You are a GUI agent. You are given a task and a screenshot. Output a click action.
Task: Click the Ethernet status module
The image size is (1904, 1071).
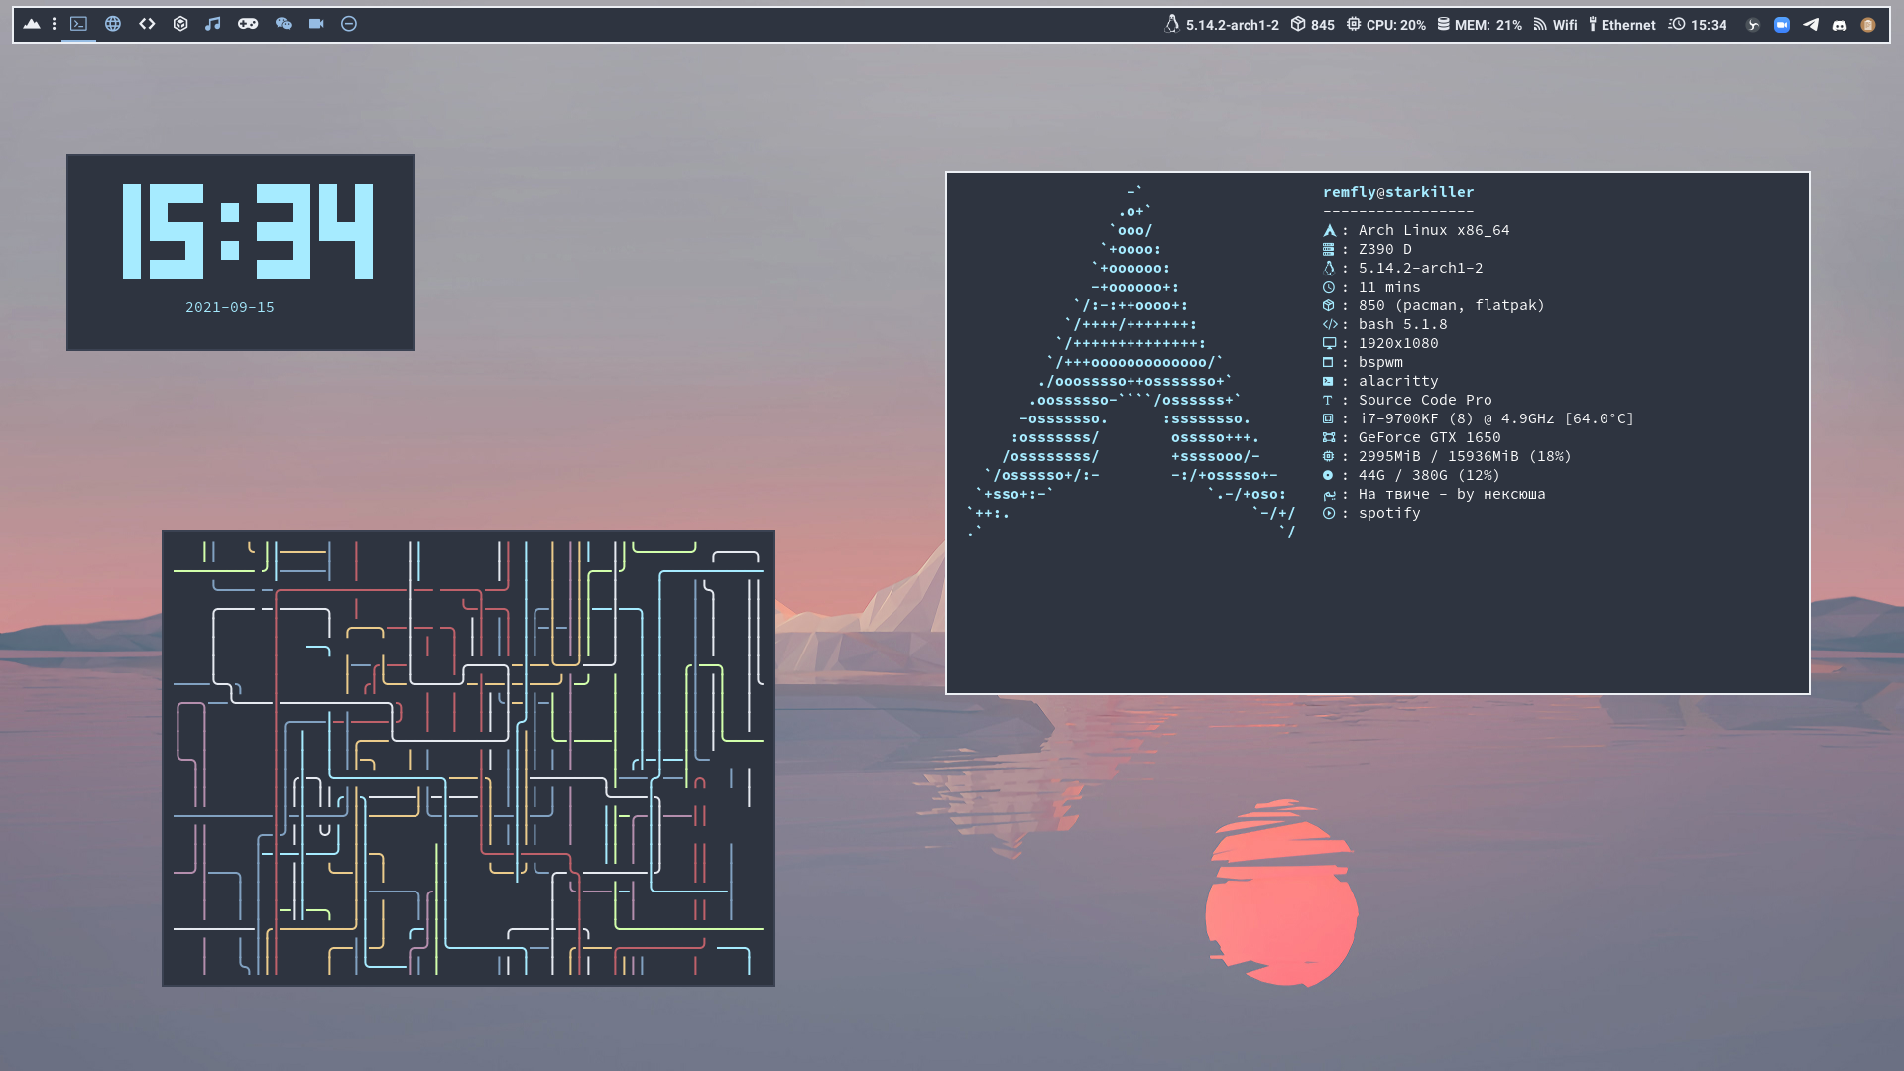[1621, 25]
